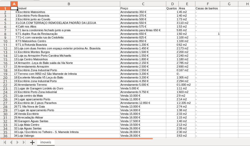Select row 36 header
The image size is (250, 146).
[x=5, y=136]
